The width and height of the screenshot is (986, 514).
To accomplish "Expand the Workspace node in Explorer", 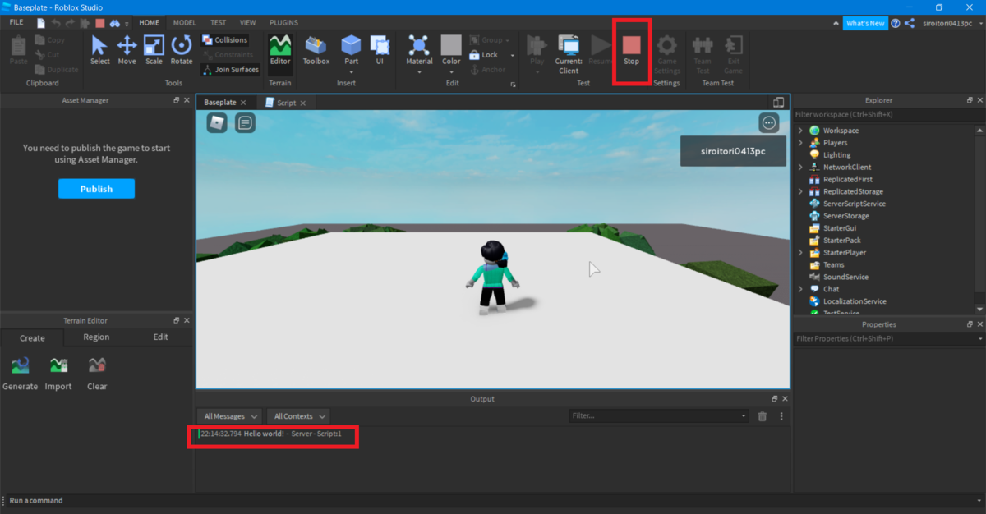I will 801,131.
